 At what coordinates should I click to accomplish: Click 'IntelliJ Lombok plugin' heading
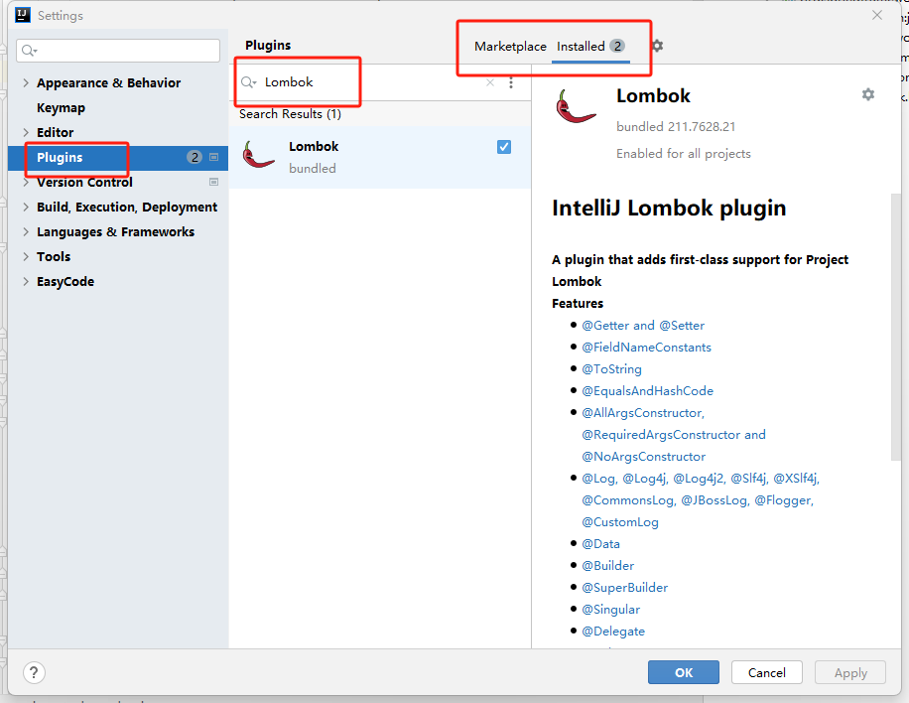click(669, 208)
